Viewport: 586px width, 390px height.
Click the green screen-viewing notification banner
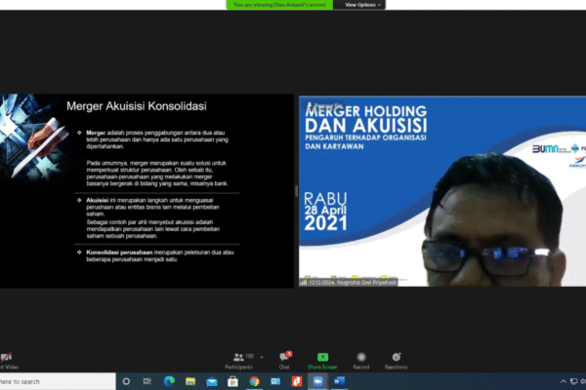point(282,5)
